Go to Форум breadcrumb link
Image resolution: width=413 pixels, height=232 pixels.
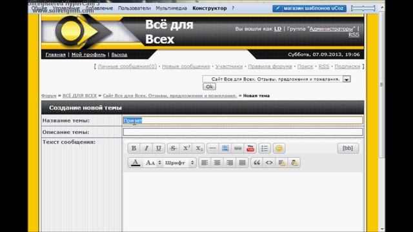(49, 96)
